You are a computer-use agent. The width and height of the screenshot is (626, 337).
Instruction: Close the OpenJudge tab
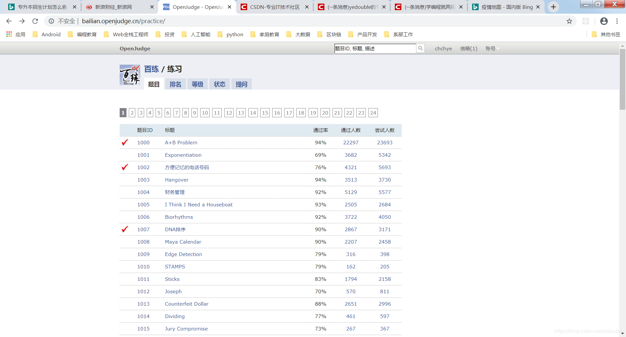[230, 7]
